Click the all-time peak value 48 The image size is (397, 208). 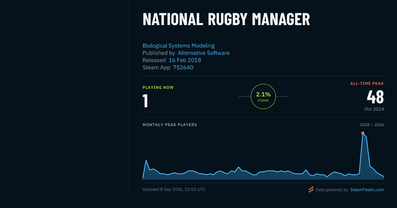tap(375, 97)
